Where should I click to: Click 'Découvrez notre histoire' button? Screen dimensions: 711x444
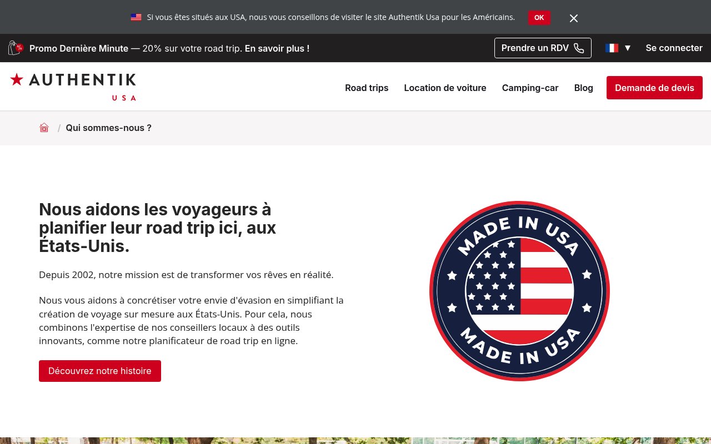click(100, 371)
